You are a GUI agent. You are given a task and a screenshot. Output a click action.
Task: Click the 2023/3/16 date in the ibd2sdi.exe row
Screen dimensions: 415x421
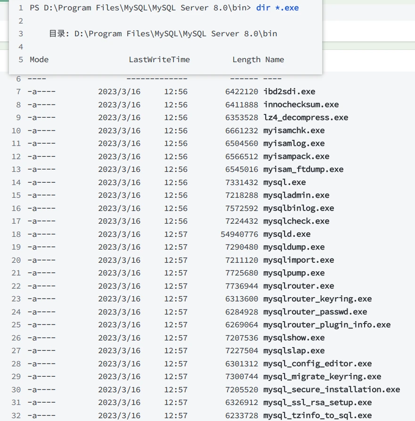(x=119, y=91)
